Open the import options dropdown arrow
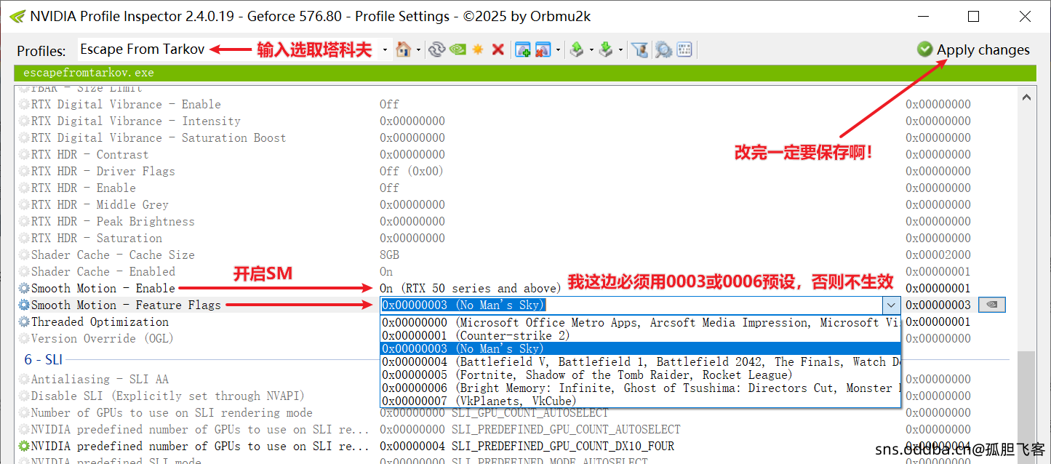1051x464 pixels. [x=620, y=50]
